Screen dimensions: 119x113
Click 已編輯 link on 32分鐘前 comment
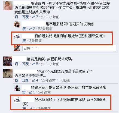pos(65,80)
